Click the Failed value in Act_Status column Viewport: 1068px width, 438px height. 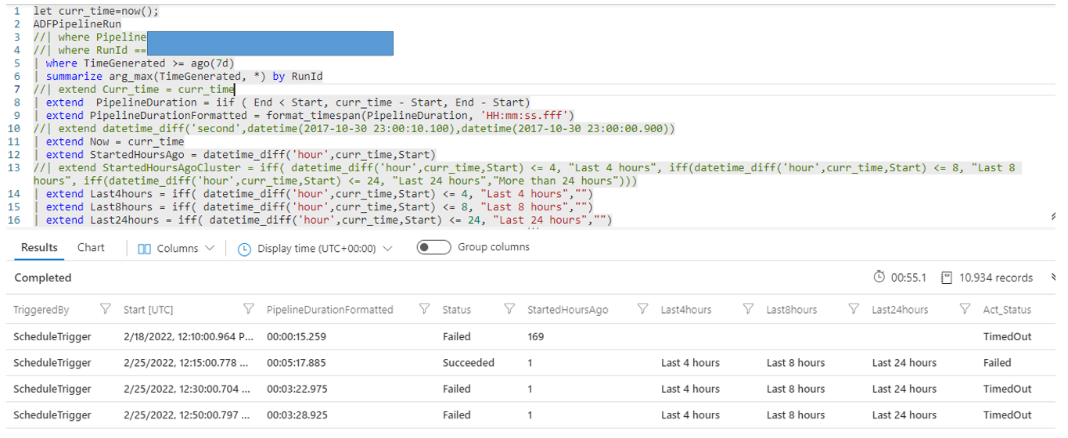click(998, 363)
